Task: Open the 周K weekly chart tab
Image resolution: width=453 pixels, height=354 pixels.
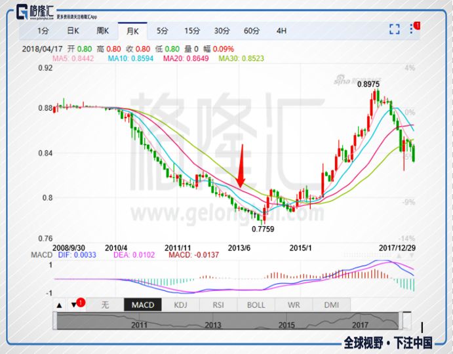Action: [x=102, y=31]
